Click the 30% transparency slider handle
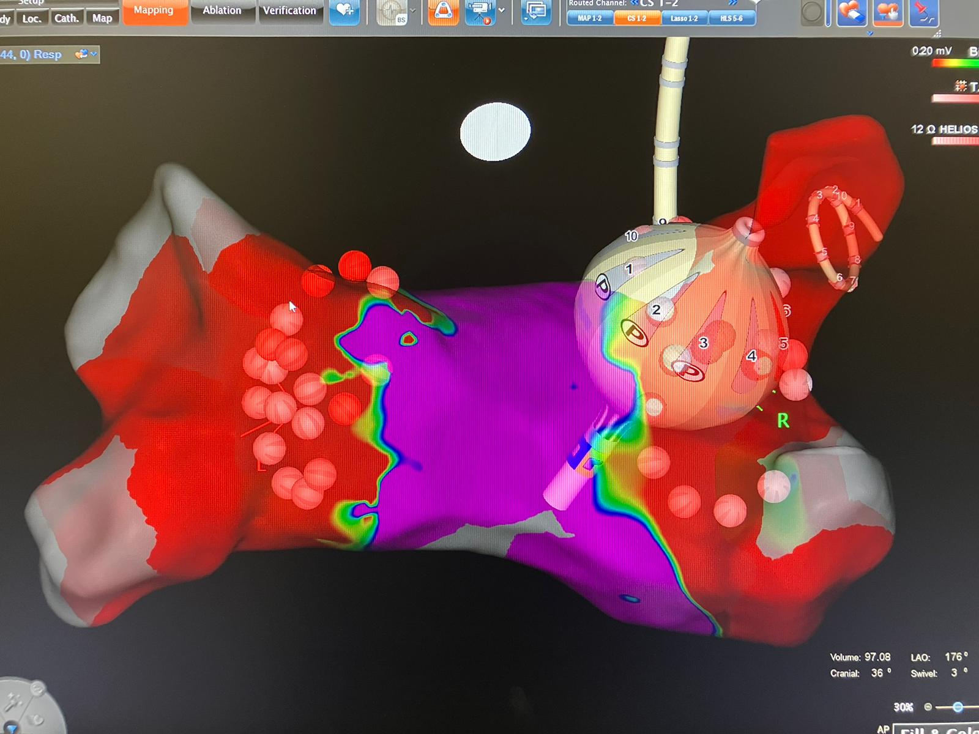Viewport: 979px width, 734px height. [x=958, y=707]
